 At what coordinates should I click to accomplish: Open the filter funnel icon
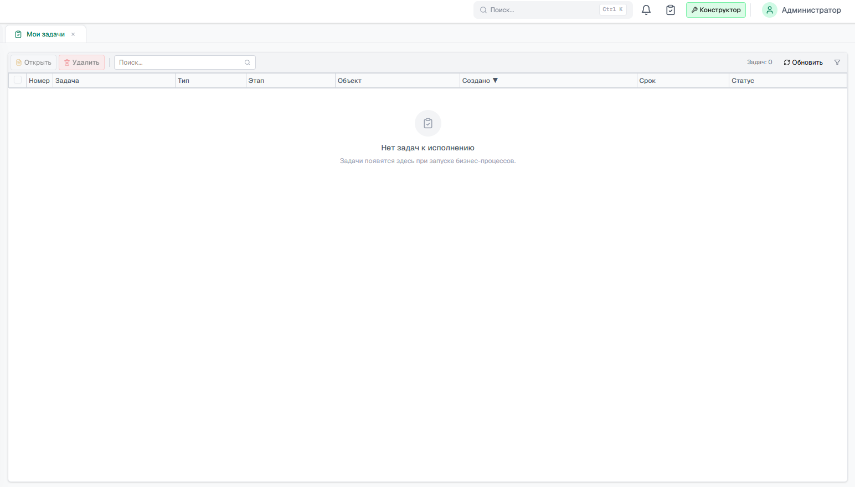837,62
